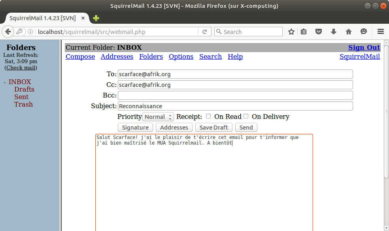Image resolution: width=389 pixels, height=231 pixels.
Task: Open the Compose link
Action: coord(80,56)
